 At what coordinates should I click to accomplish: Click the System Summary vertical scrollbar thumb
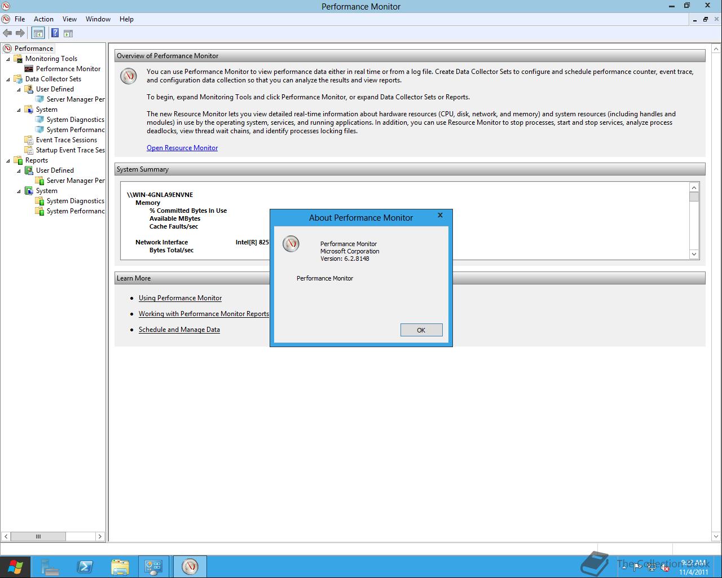point(694,196)
